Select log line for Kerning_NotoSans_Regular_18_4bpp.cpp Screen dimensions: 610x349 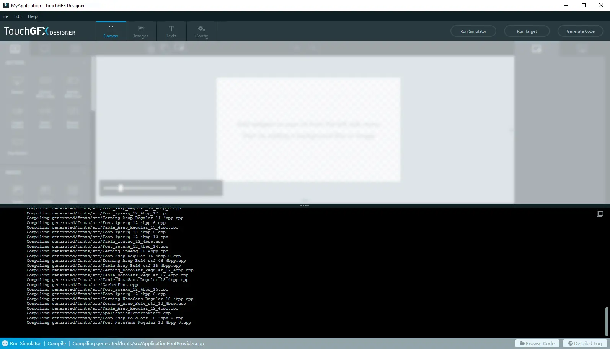110,299
